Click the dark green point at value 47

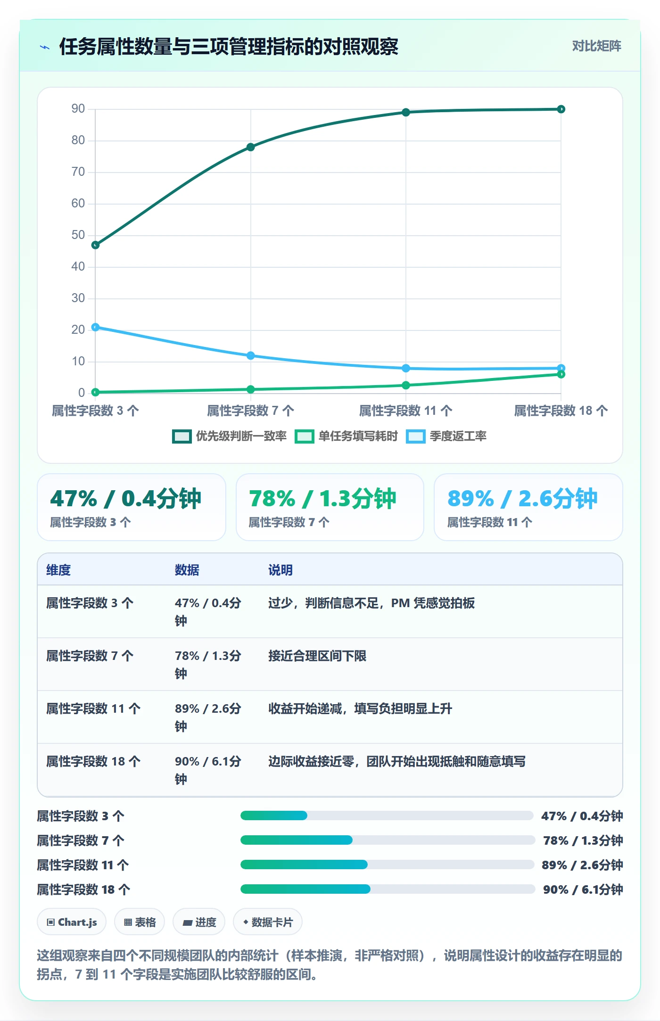pos(95,245)
